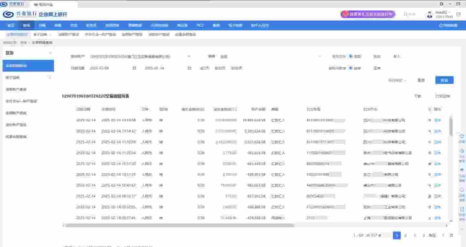Select the first radio option in the top filter row
Screen dimensions: 466x247
(351, 56)
